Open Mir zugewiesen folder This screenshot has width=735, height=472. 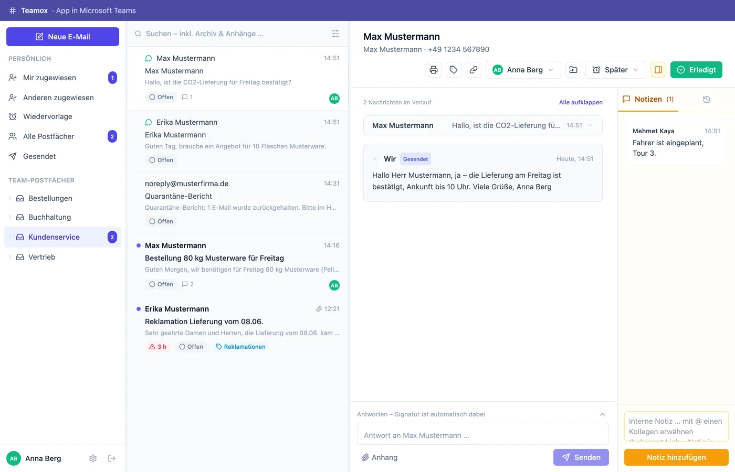[x=62, y=78]
